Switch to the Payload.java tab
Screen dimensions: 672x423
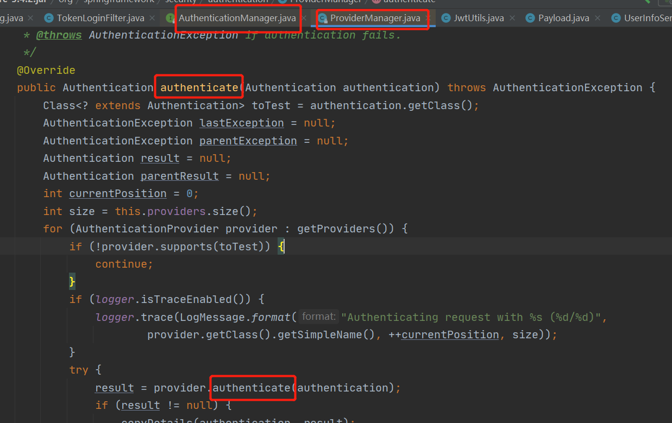point(563,18)
